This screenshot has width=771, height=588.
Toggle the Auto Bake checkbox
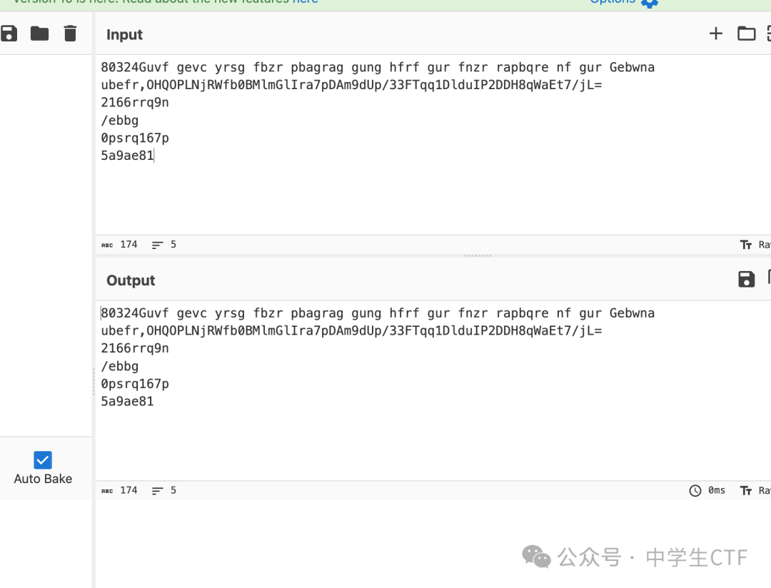point(43,460)
